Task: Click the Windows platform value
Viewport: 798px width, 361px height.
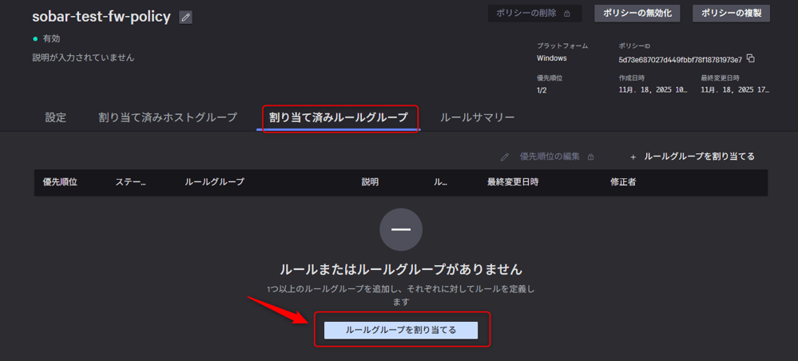Action: [552, 58]
